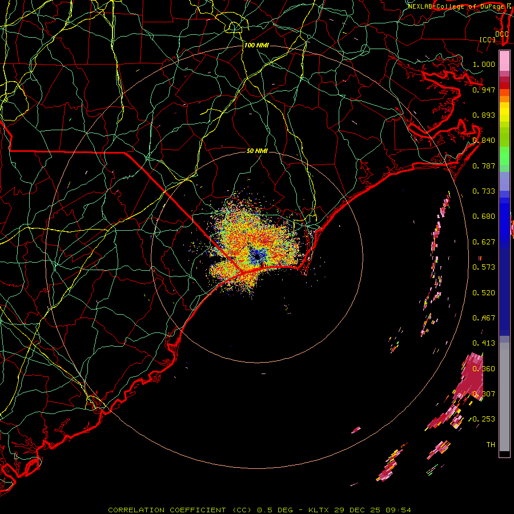
Task: Select the 0.947 scale value
Action: coord(484,90)
